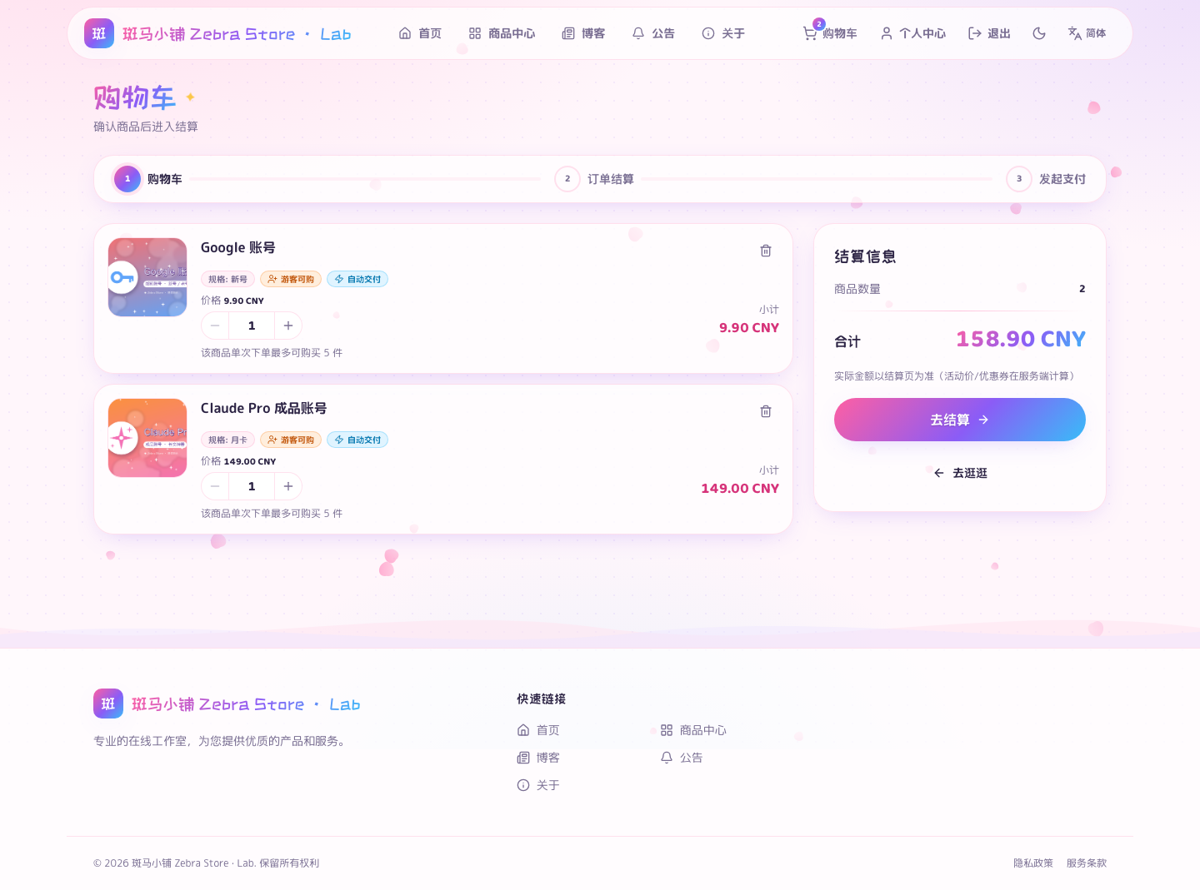Click the Zebra Store logo icon in header

[99, 33]
